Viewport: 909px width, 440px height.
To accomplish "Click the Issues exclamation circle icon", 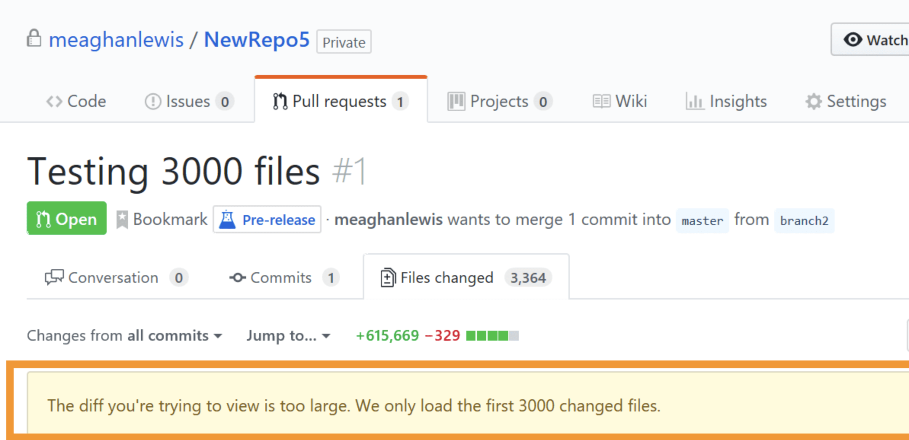I will pyautogui.click(x=153, y=102).
